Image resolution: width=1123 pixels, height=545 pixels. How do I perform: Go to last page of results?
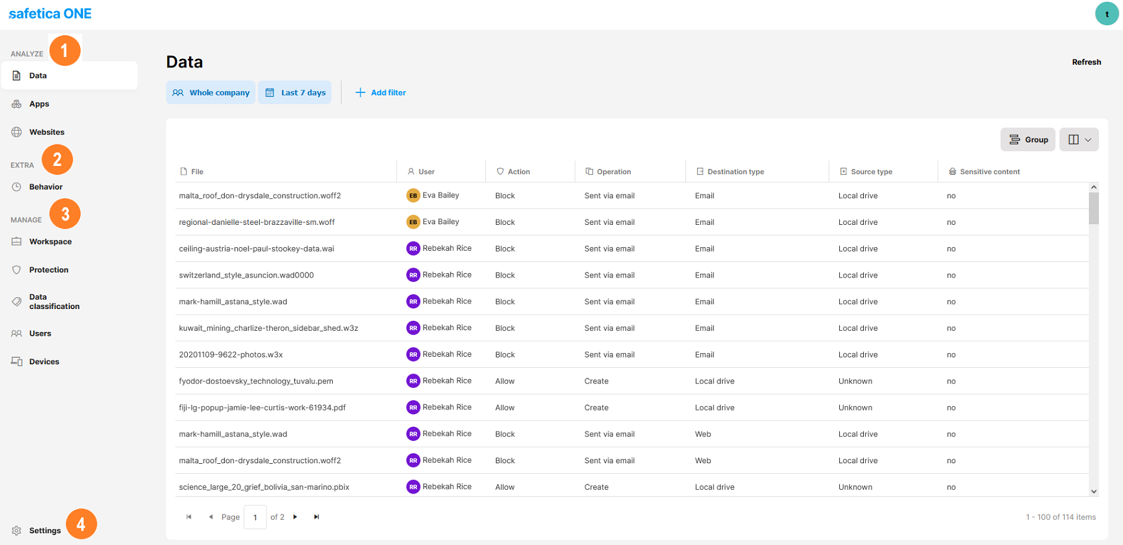[x=316, y=517]
